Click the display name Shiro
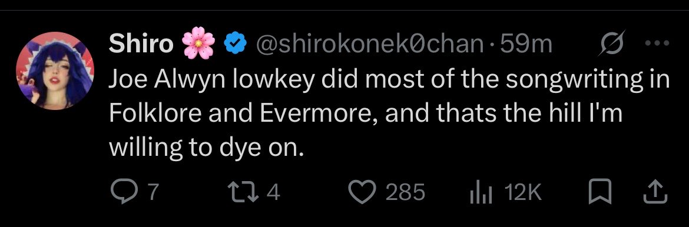 pos(141,43)
